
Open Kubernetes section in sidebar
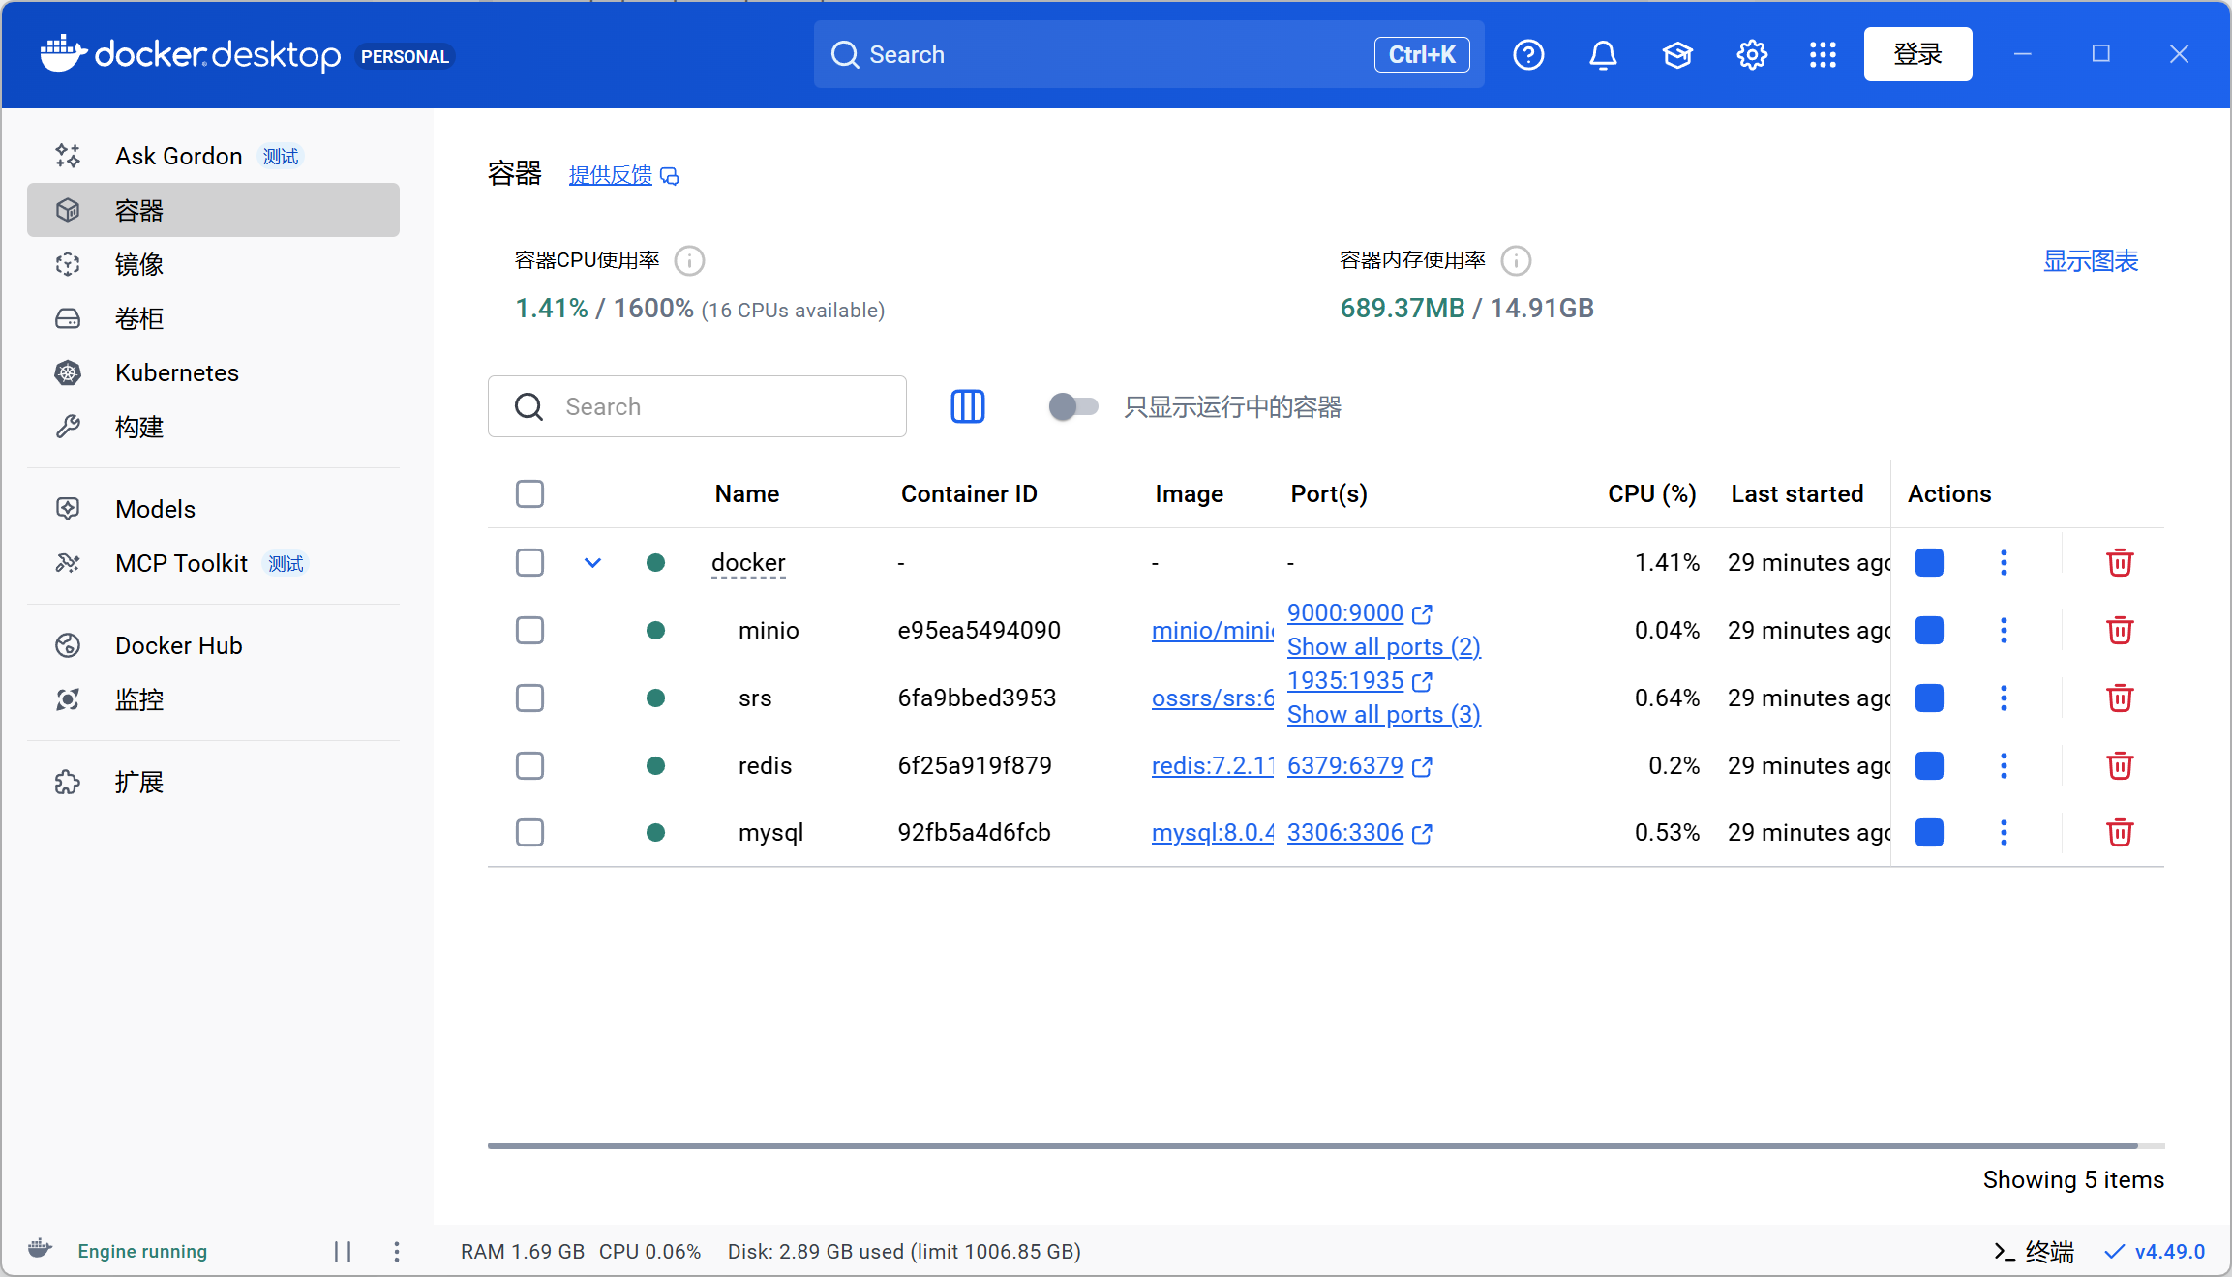176,372
